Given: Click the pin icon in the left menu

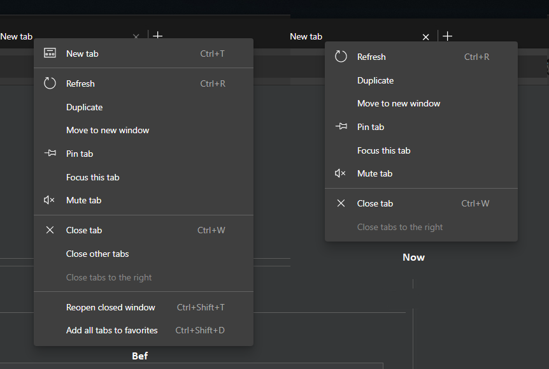Looking at the screenshot, I should [x=50, y=153].
